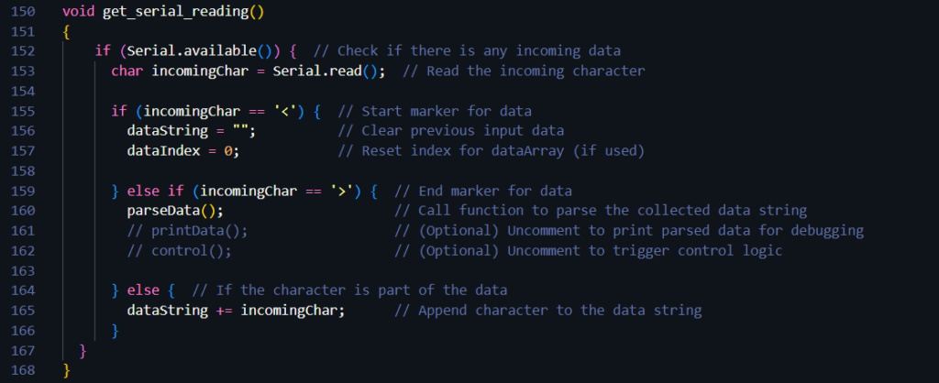This screenshot has width=939, height=383.
Task: Click the "End marker for data" comment
Action: pyautogui.click(x=495, y=191)
